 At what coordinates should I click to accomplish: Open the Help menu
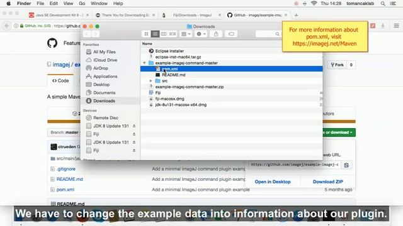coord(118,4)
